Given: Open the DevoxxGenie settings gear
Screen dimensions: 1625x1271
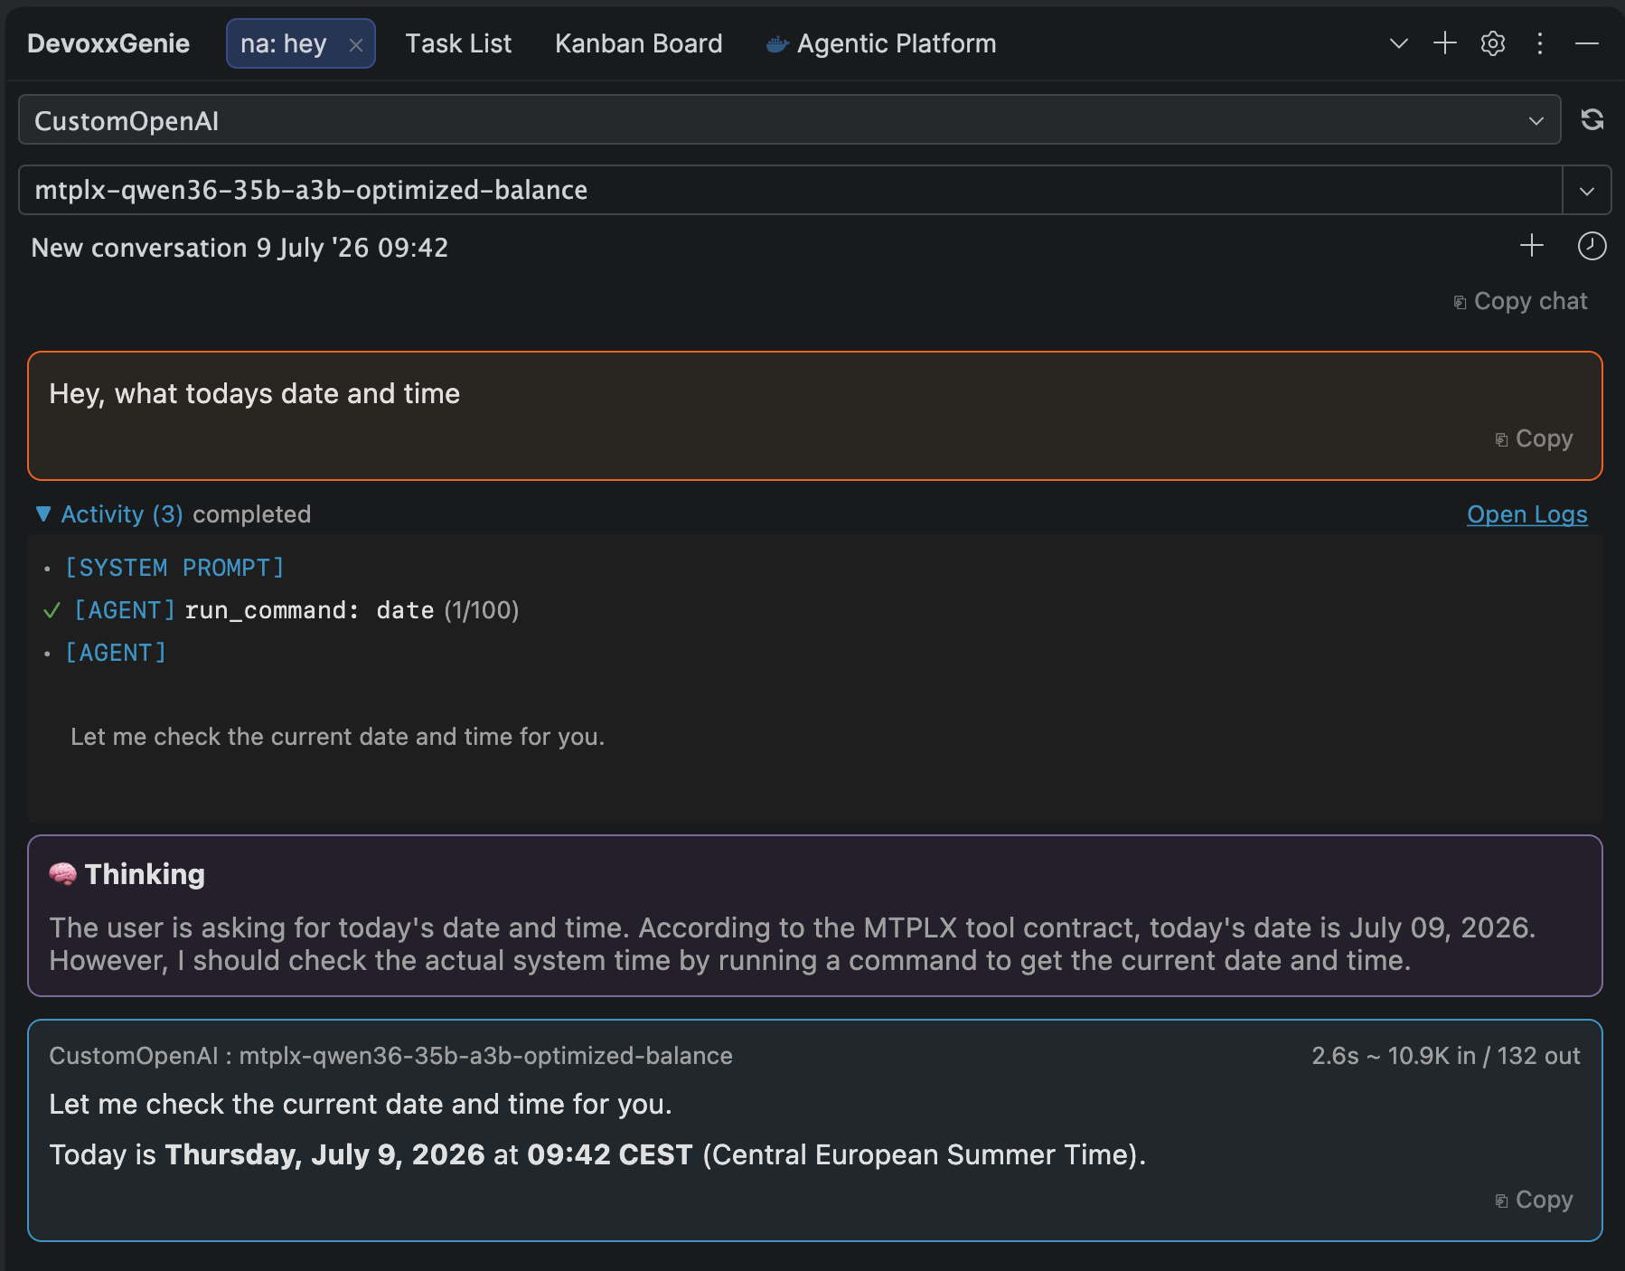Looking at the screenshot, I should click(x=1493, y=43).
